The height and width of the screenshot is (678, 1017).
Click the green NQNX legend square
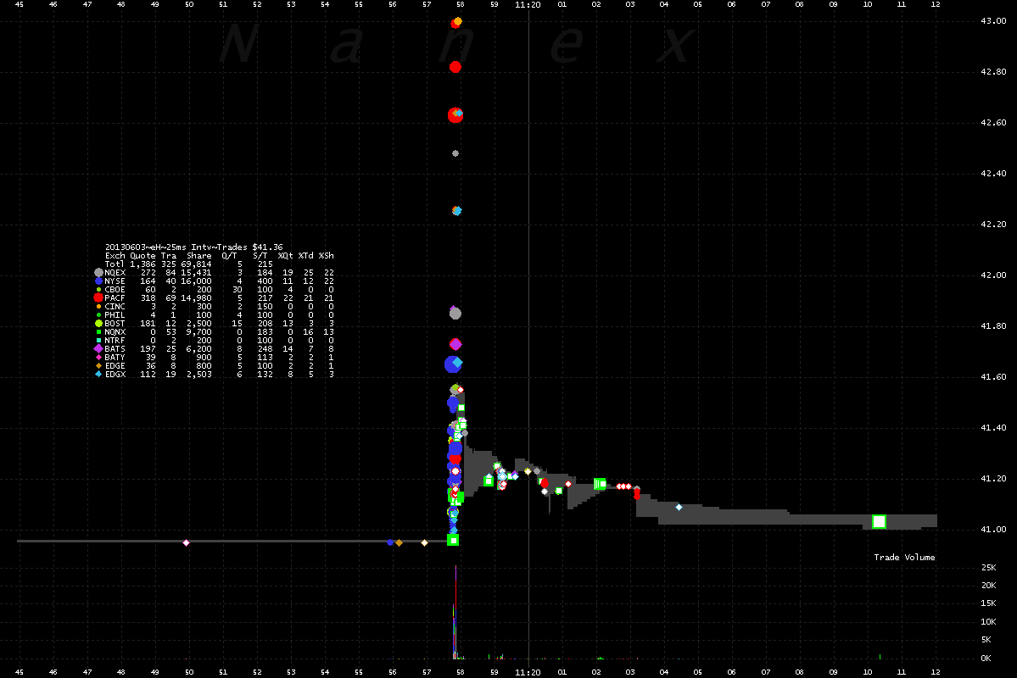pos(98,332)
